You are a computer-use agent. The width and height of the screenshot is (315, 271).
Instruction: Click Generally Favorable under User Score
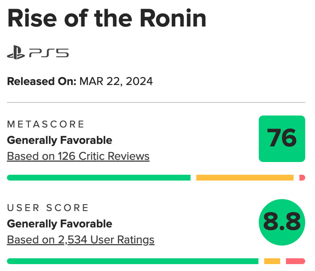pyautogui.click(x=59, y=223)
